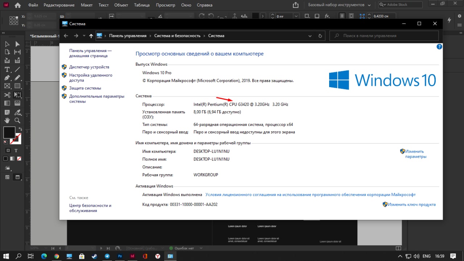Open Photoshop from the Windows taskbar
Image resolution: width=464 pixels, height=261 pixels.
(120, 256)
